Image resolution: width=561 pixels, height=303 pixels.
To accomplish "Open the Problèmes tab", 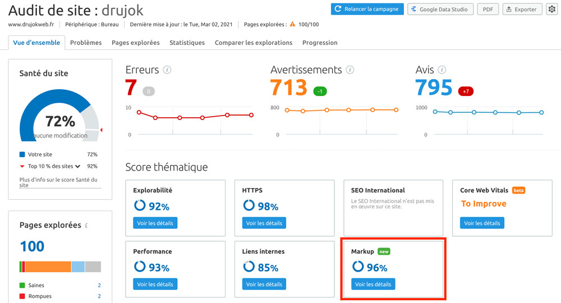I will click(86, 43).
